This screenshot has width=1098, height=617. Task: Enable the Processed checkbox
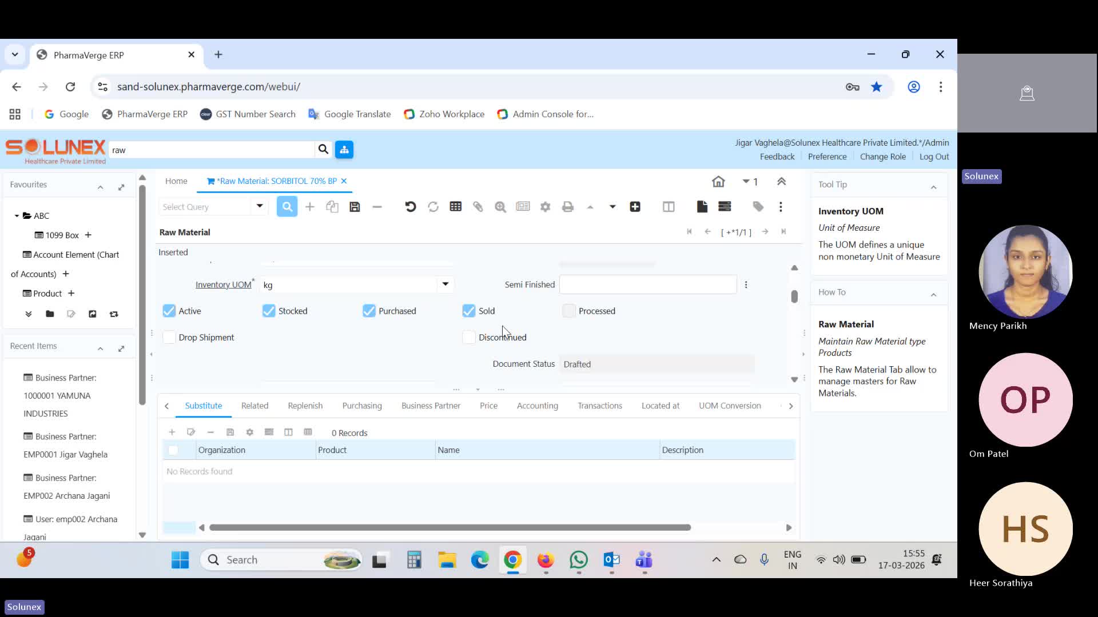point(568,311)
